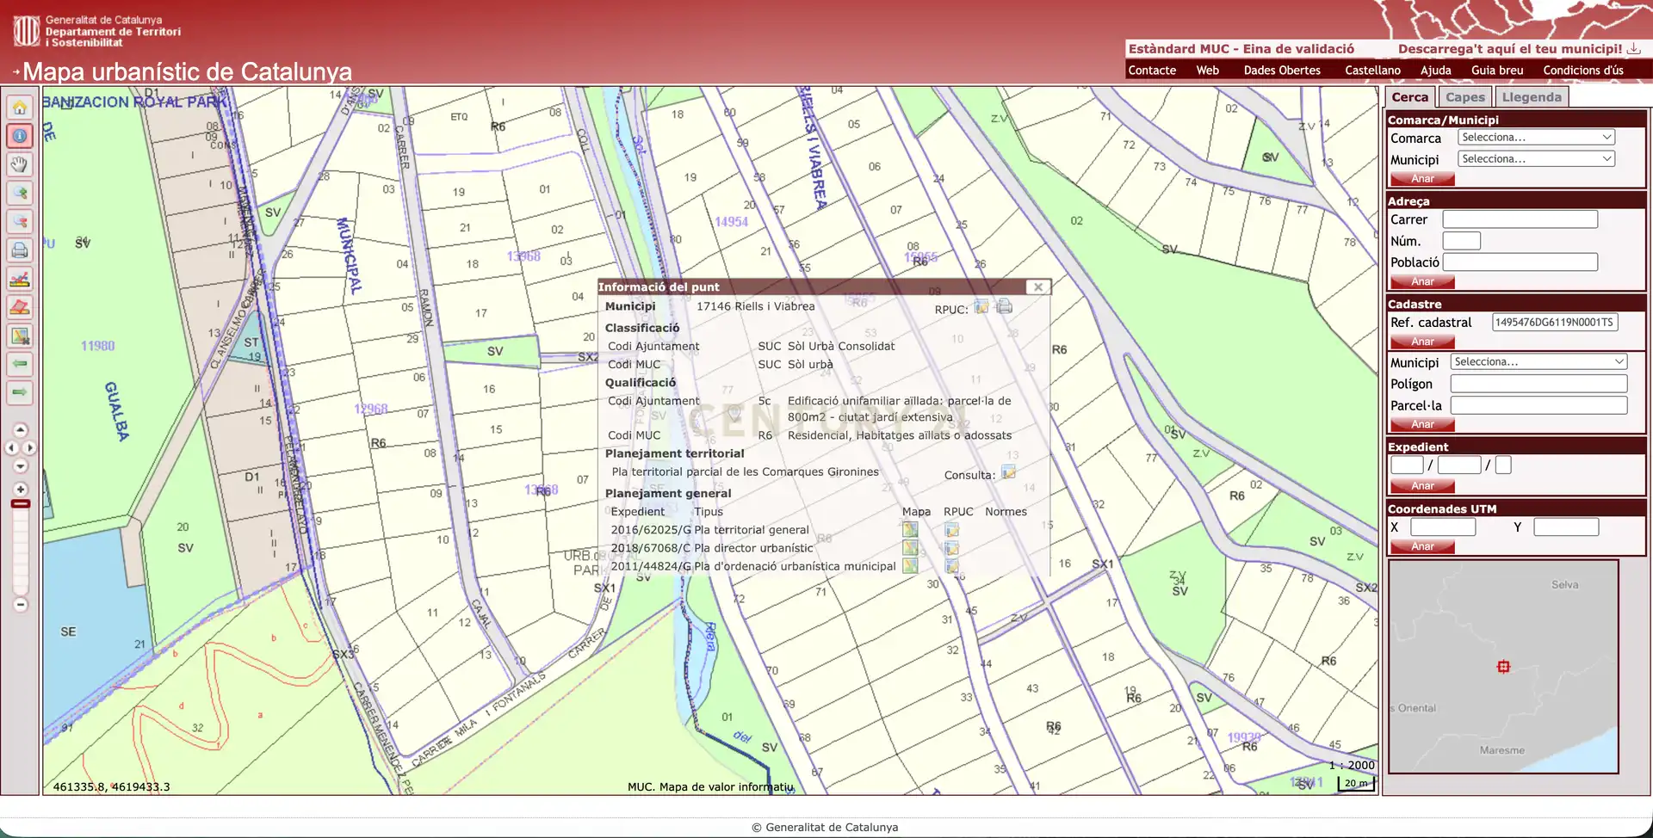Viewport: 1653px width, 838px height.
Task: Go to next map view arrow
Action: pyautogui.click(x=20, y=392)
